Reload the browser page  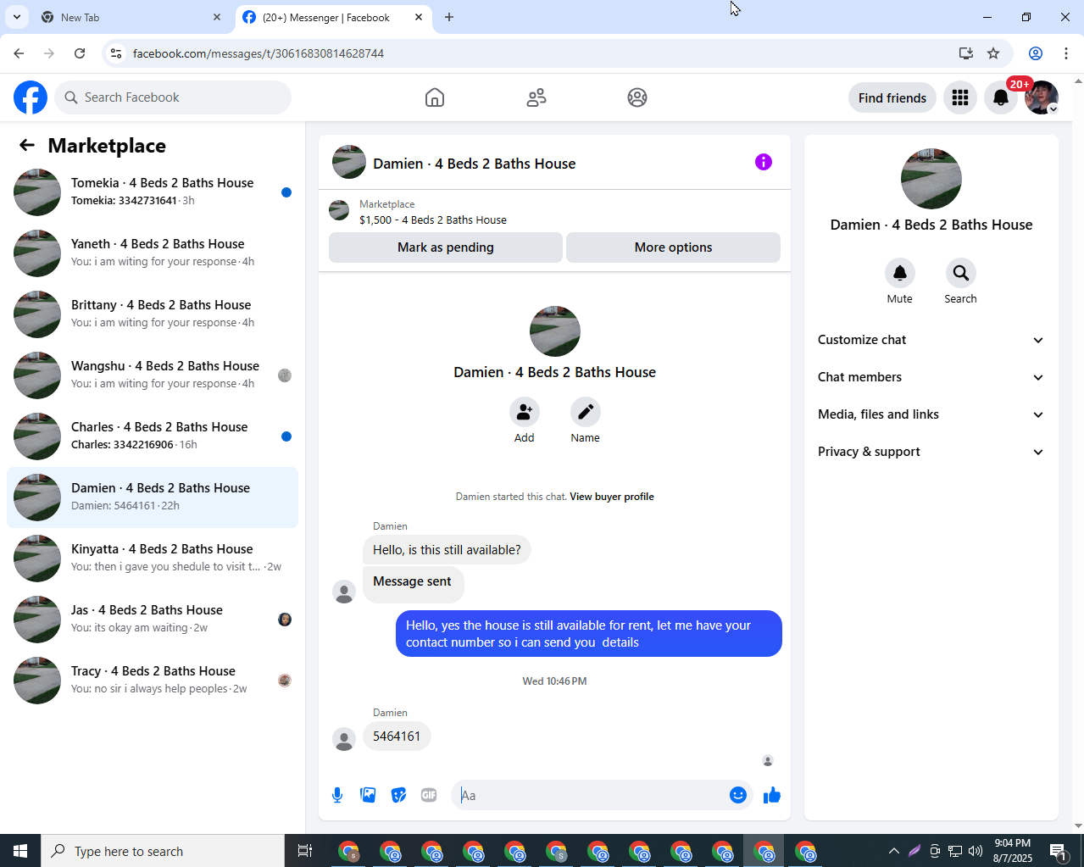pyautogui.click(x=80, y=53)
